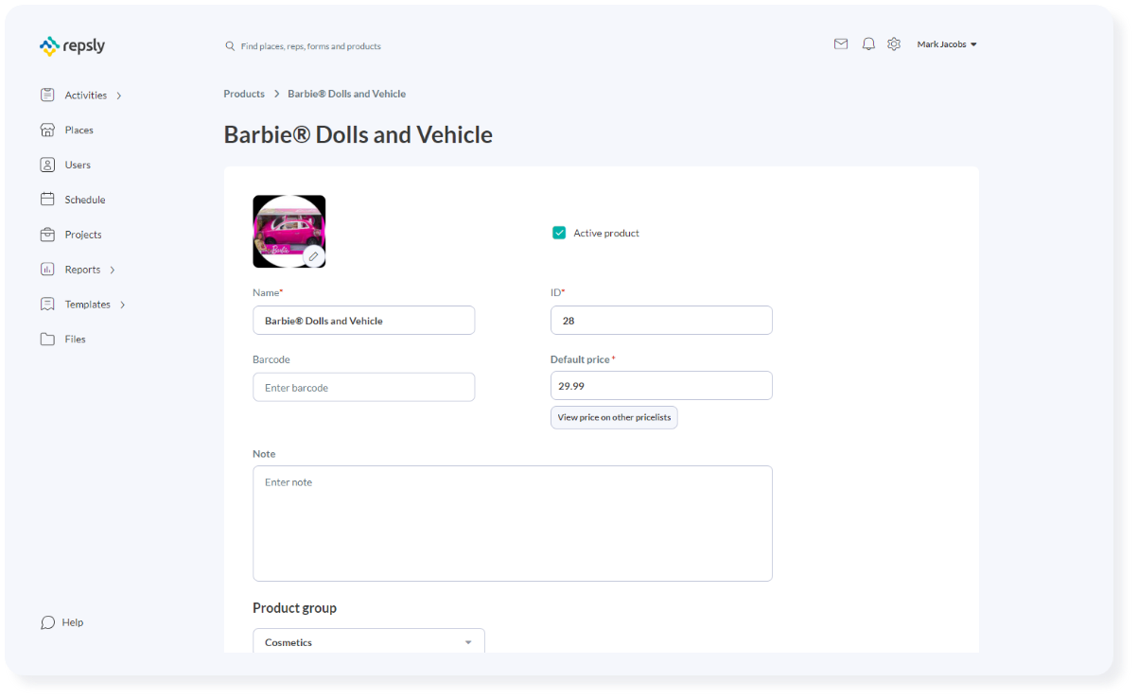
Task: Click the Note text area
Action: 513,523
